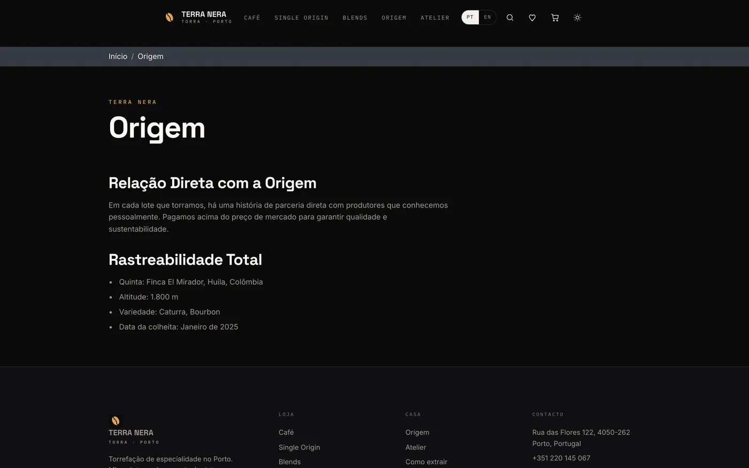Image resolution: width=749 pixels, height=468 pixels.
Task: Open the shopping cart icon
Action: [555, 18]
